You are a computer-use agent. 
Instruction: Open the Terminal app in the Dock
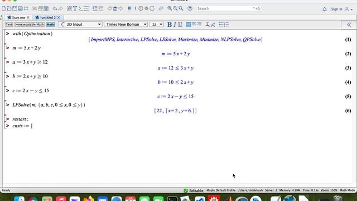point(172,199)
